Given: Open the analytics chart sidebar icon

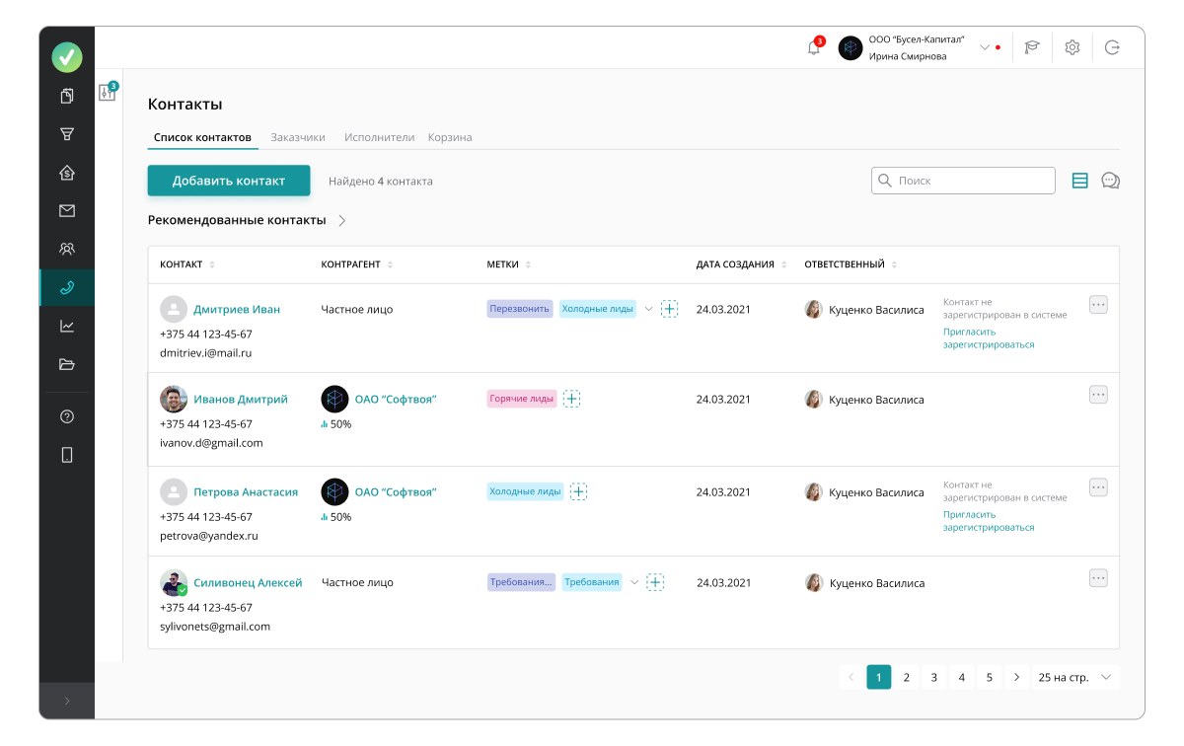Looking at the screenshot, I should [x=67, y=326].
